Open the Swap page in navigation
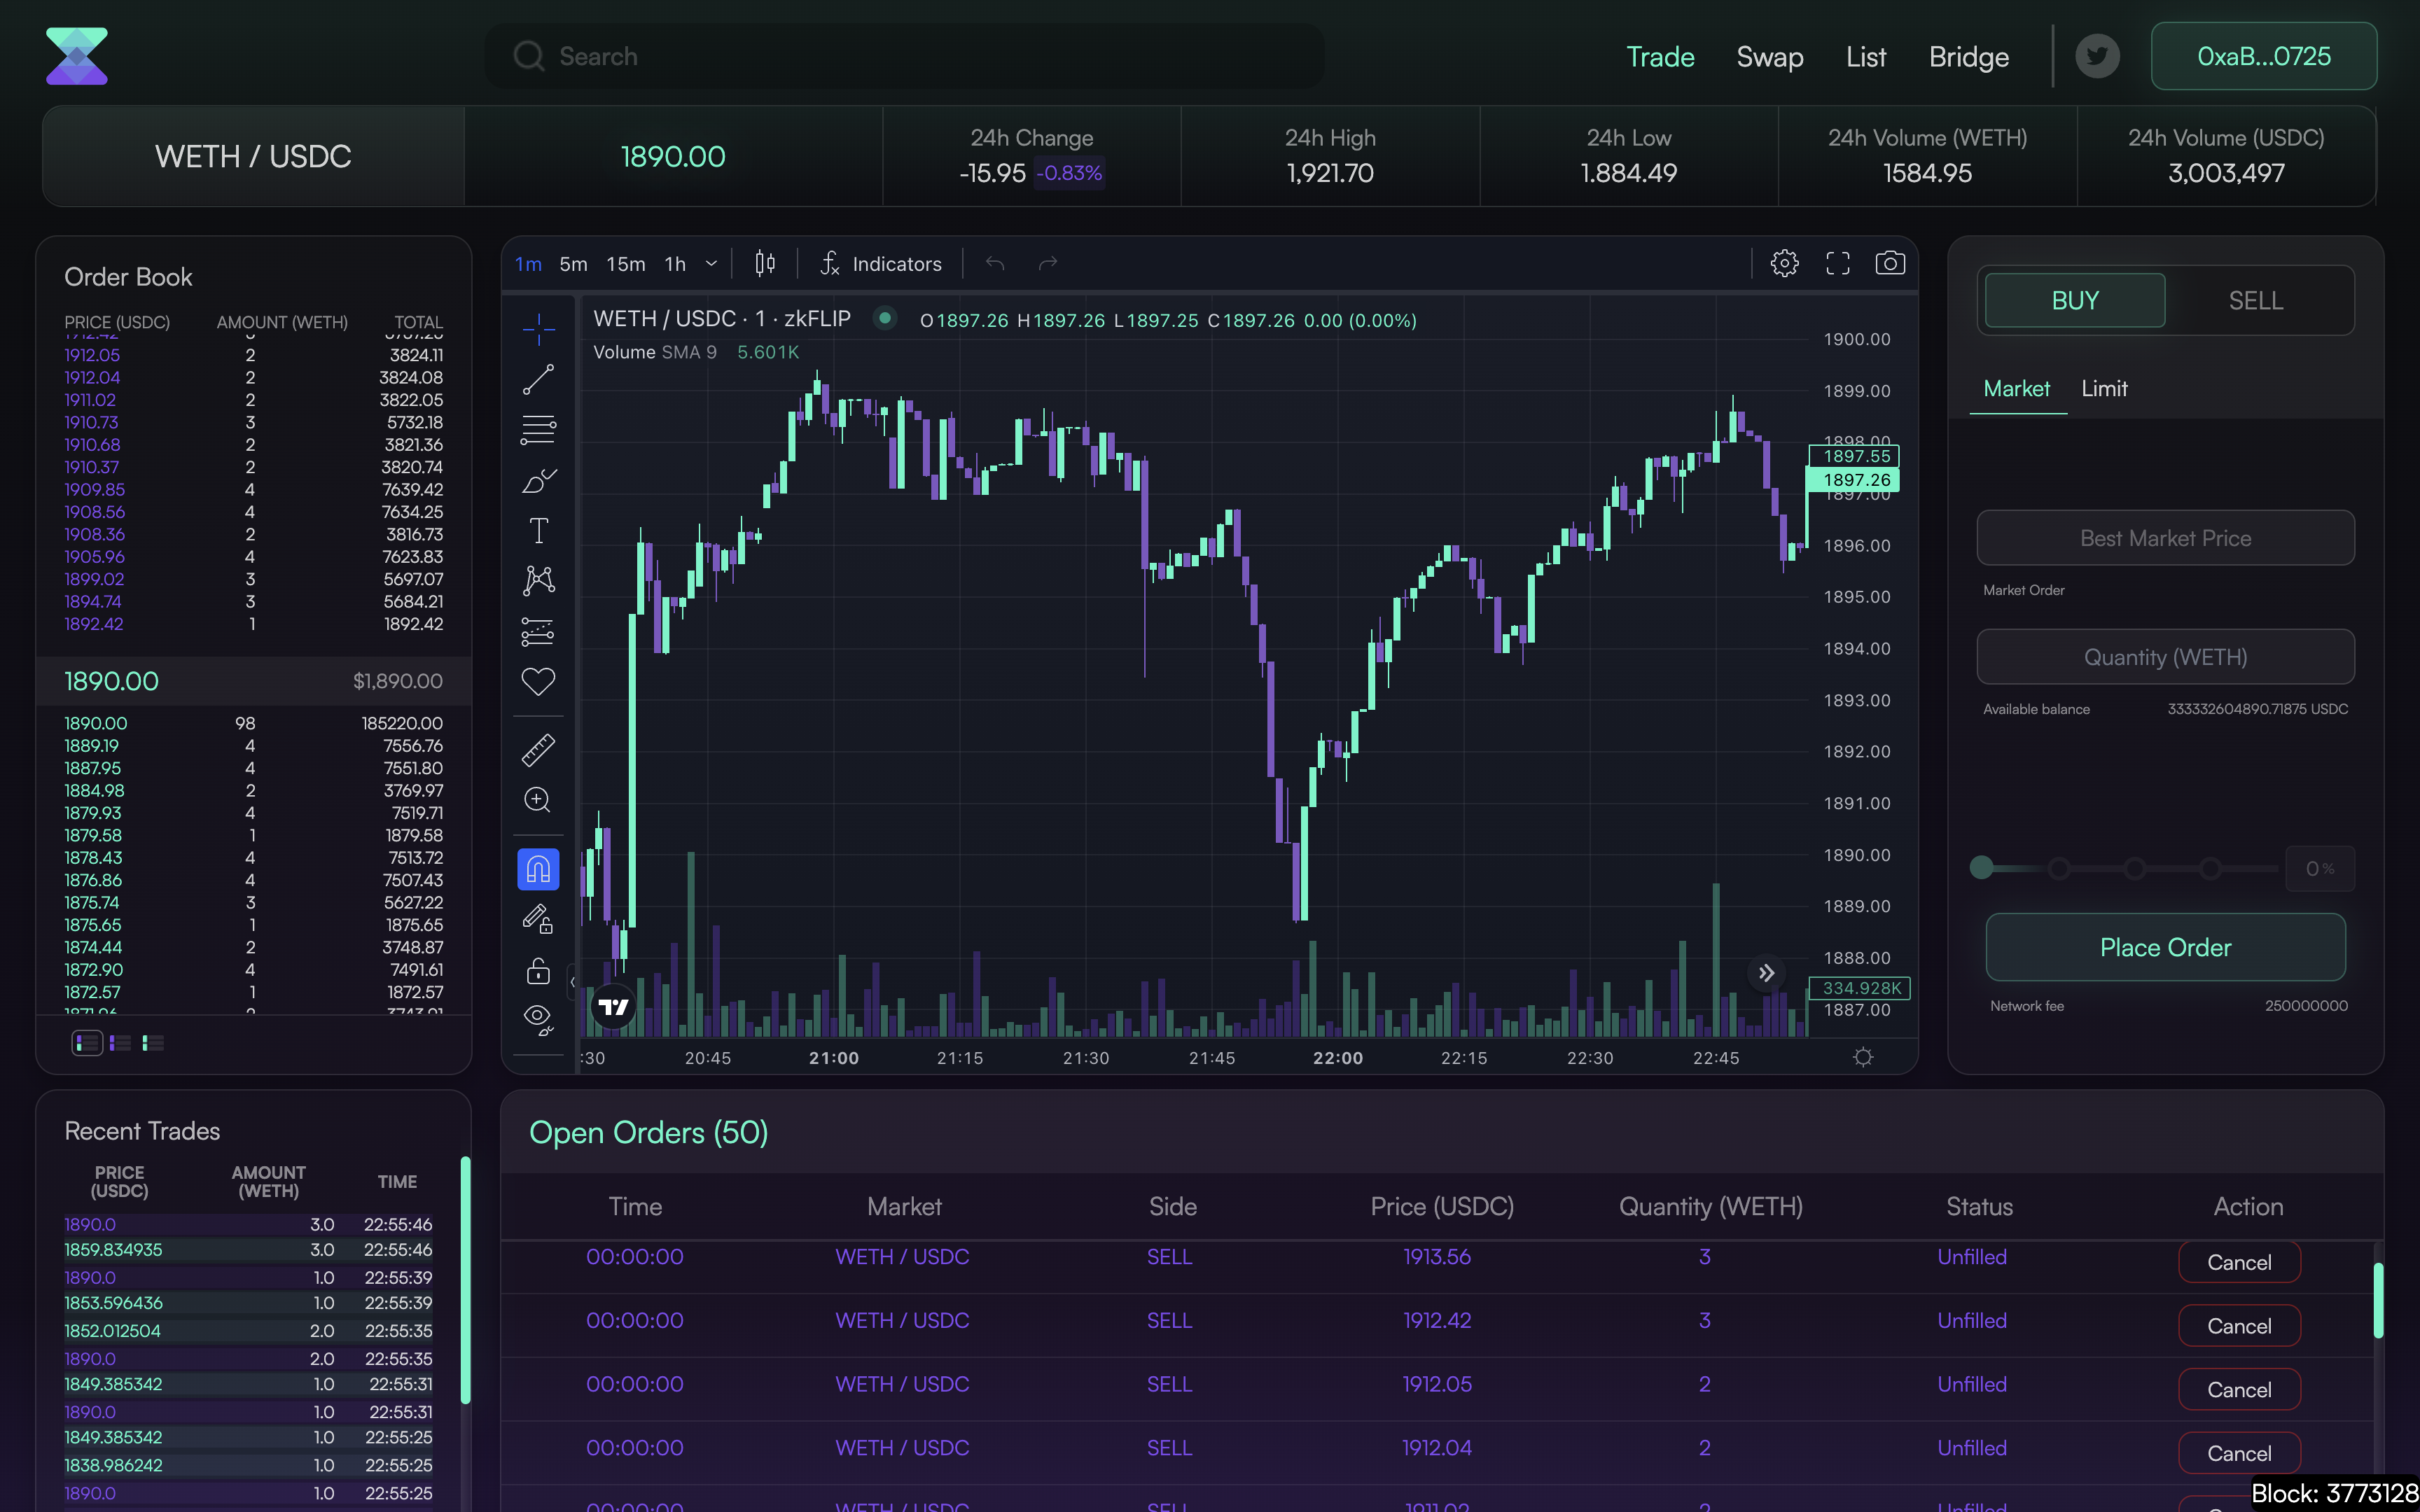 pyautogui.click(x=1769, y=57)
